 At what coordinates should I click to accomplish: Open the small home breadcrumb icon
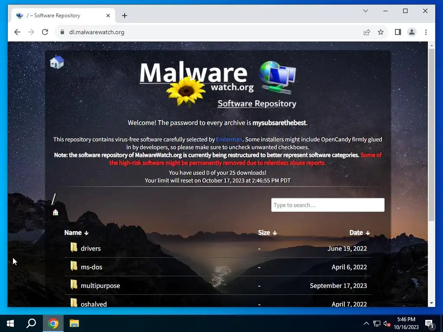[55, 212]
